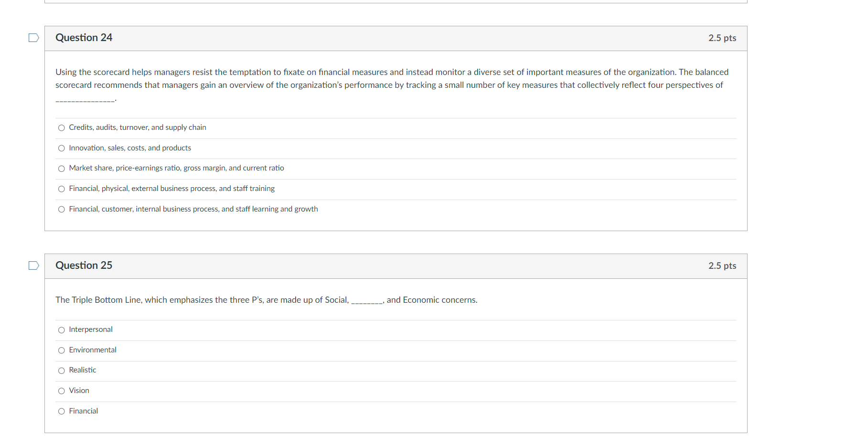Click the 2.5 pts label on Question 25
Image resolution: width=866 pixels, height=446 pixels.
(x=722, y=266)
